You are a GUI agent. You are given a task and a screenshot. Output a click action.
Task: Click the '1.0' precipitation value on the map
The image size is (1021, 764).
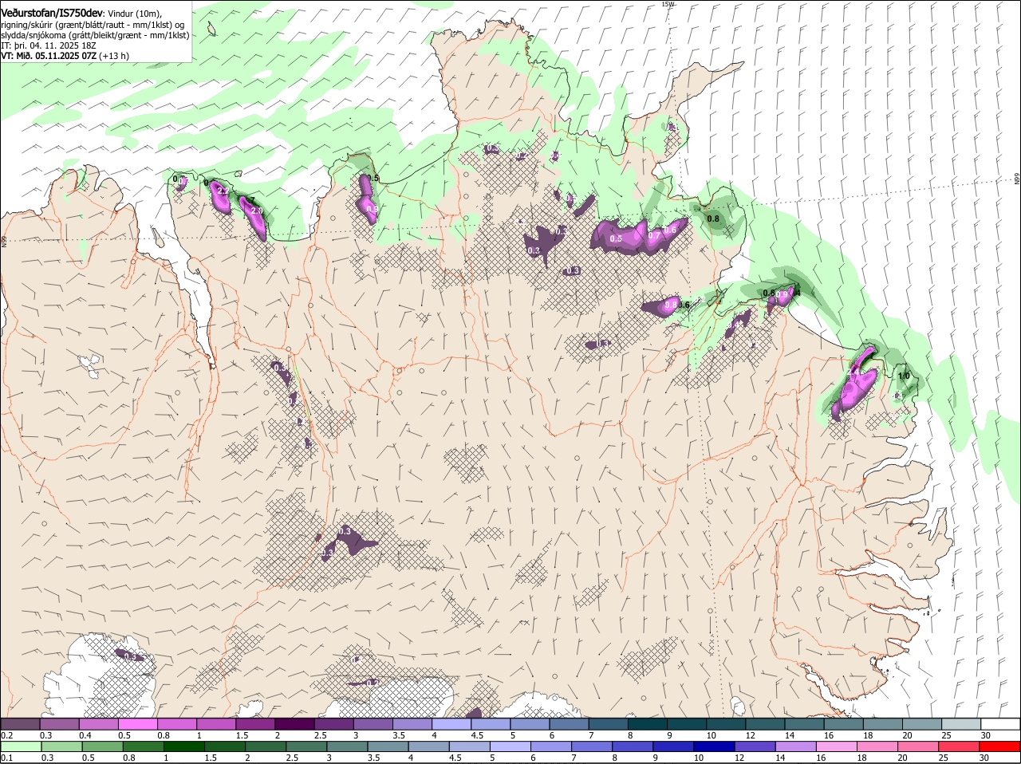(904, 376)
